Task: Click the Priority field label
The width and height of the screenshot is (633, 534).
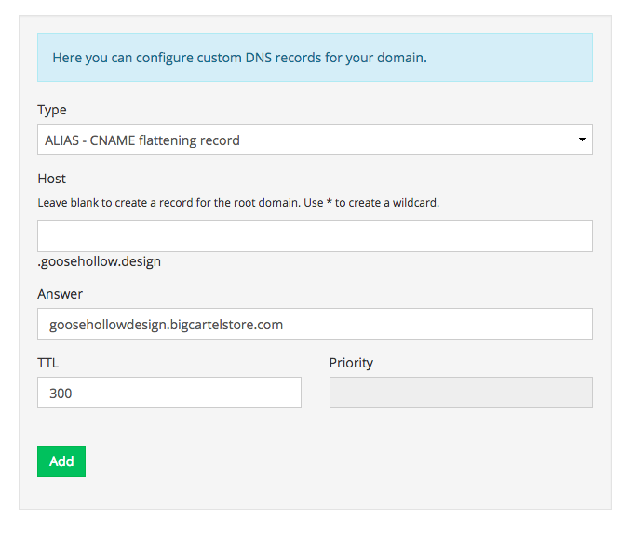Action: coord(351,363)
